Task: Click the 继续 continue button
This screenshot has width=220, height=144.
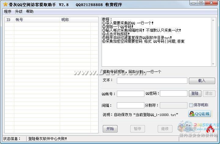Action: pos(165,128)
